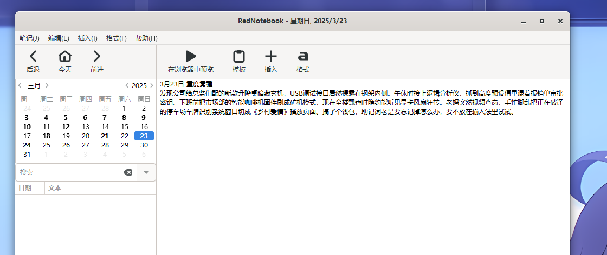This screenshot has width=607, height=255.
Task: Select March 22 in the calendar
Action: pyautogui.click(x=124, y=136)
